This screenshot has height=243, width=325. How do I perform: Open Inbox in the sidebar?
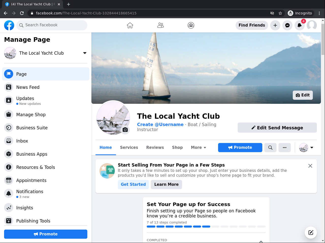coord(46,141)
